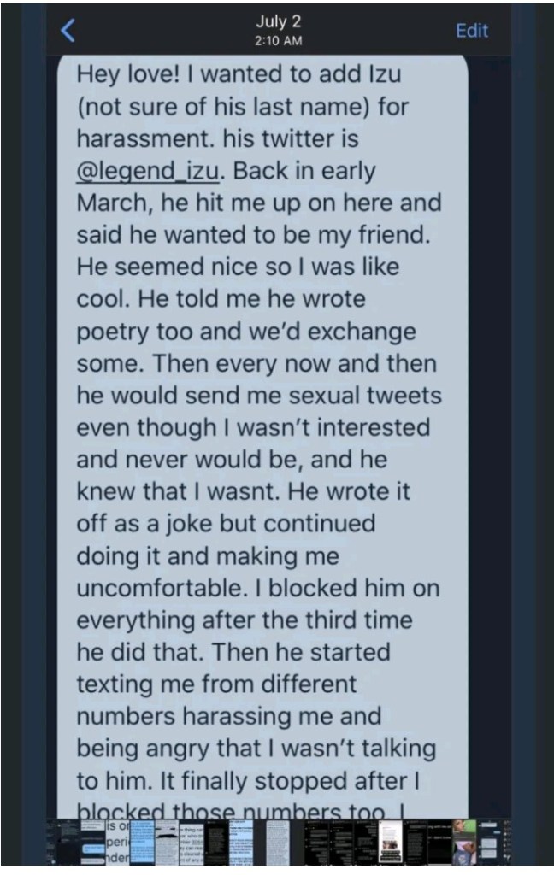
Task: Select the leftmost thumbnail in strip
Action: coord(67,843)
